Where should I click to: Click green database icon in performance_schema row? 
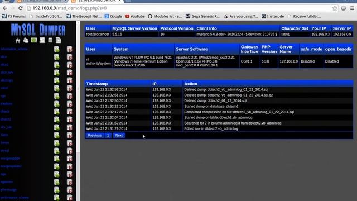(x=56, y=197)
